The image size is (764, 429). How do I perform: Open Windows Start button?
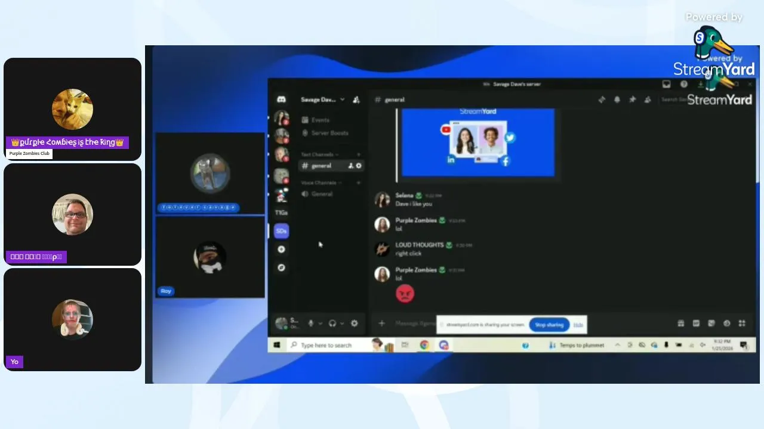(x=277, y=345)
